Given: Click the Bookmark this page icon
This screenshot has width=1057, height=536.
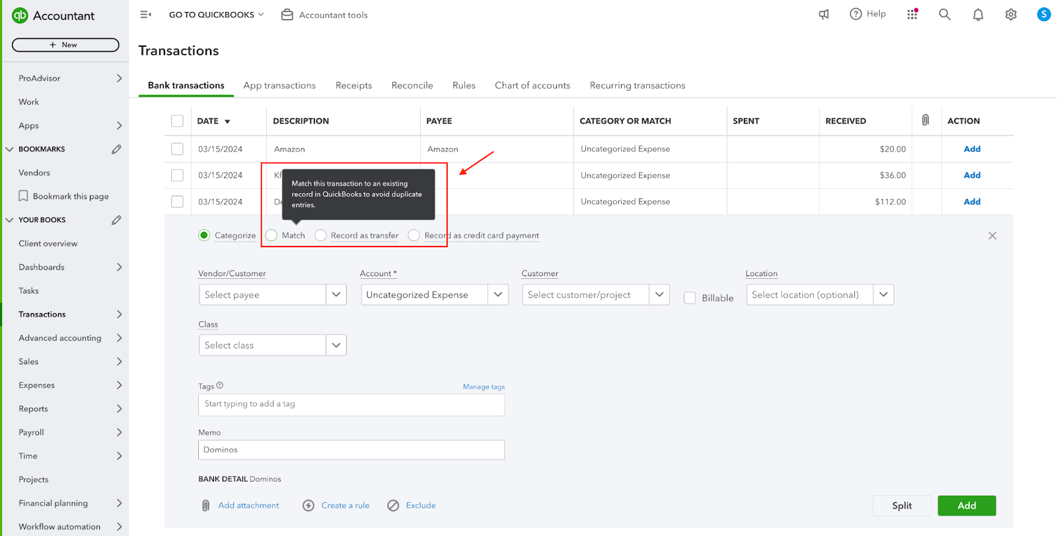Looking at the screenshot, I should (23, 196).
